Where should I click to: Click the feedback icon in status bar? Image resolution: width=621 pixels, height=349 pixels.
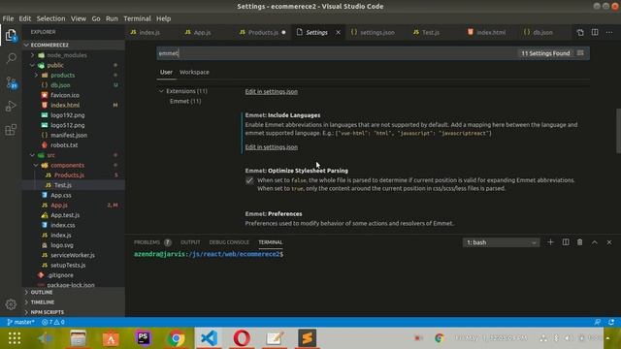(x=598, y=322)
